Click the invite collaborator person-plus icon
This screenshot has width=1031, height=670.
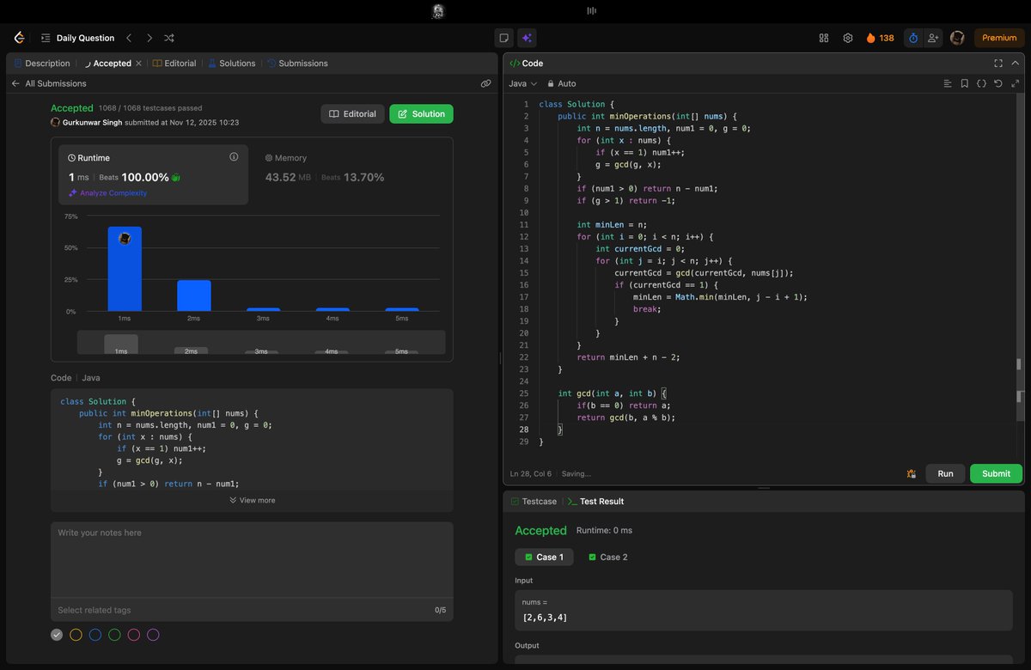933,38
